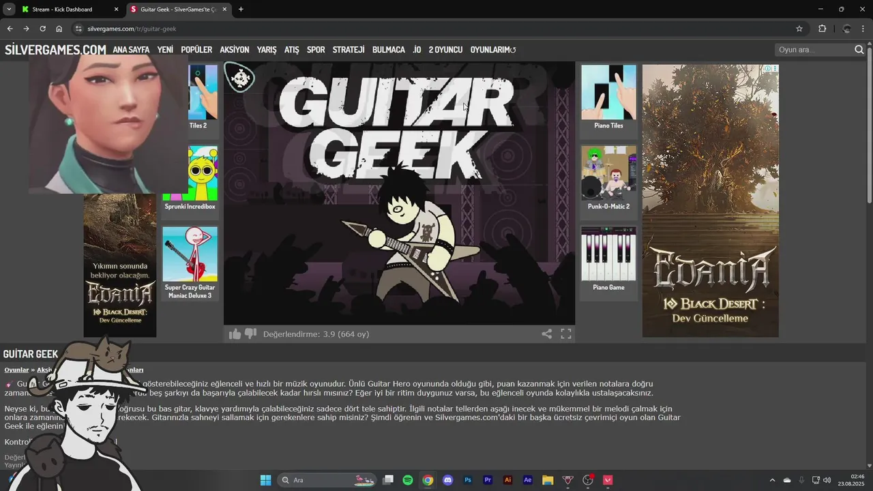
Task: Launch Illustrator from the taskbar
Action: [x=507, y=480]
